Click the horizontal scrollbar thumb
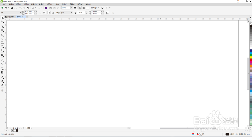Image resolution: width=252 pixels, height=137 pixels. pyautogui.click(x=187, y=128)
